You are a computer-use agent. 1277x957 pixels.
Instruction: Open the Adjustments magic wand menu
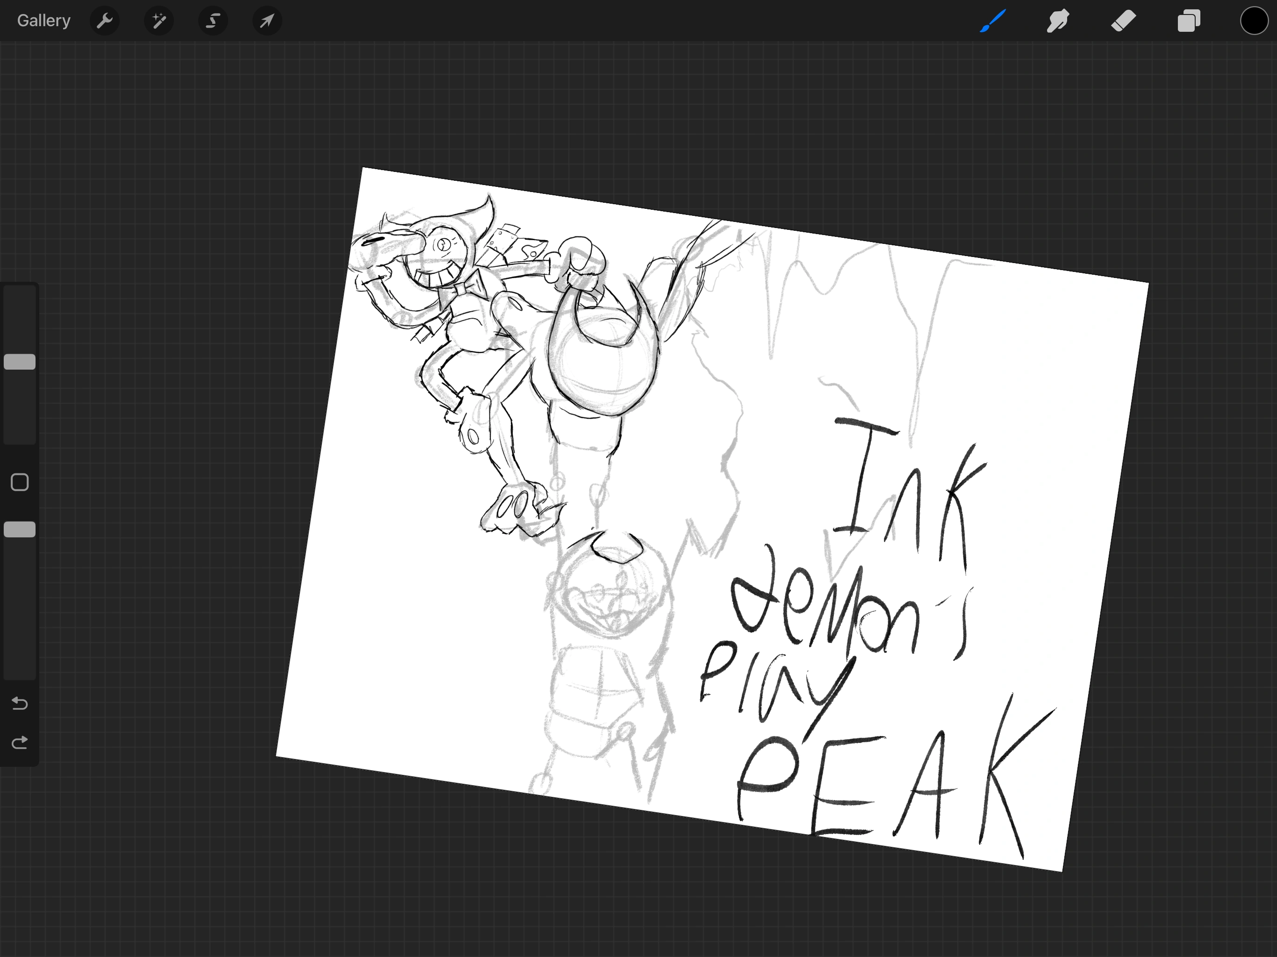[x=159, y=20]
